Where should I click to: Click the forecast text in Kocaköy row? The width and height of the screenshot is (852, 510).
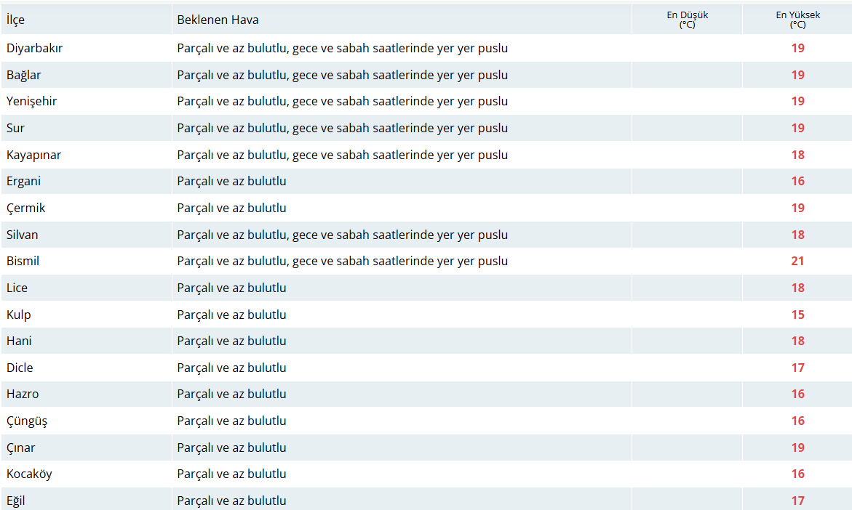(x=231, y=474)
